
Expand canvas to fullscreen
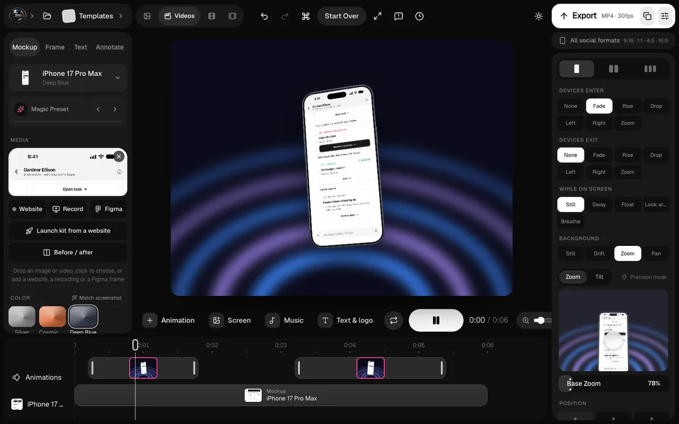click(x=377, y=16)
